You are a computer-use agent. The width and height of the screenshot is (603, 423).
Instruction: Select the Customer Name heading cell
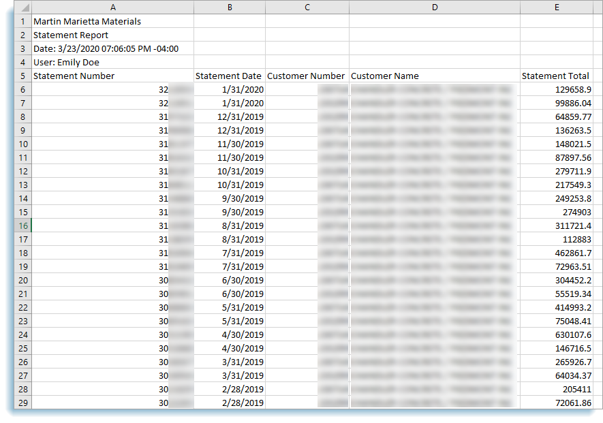[x=385, y=76]
